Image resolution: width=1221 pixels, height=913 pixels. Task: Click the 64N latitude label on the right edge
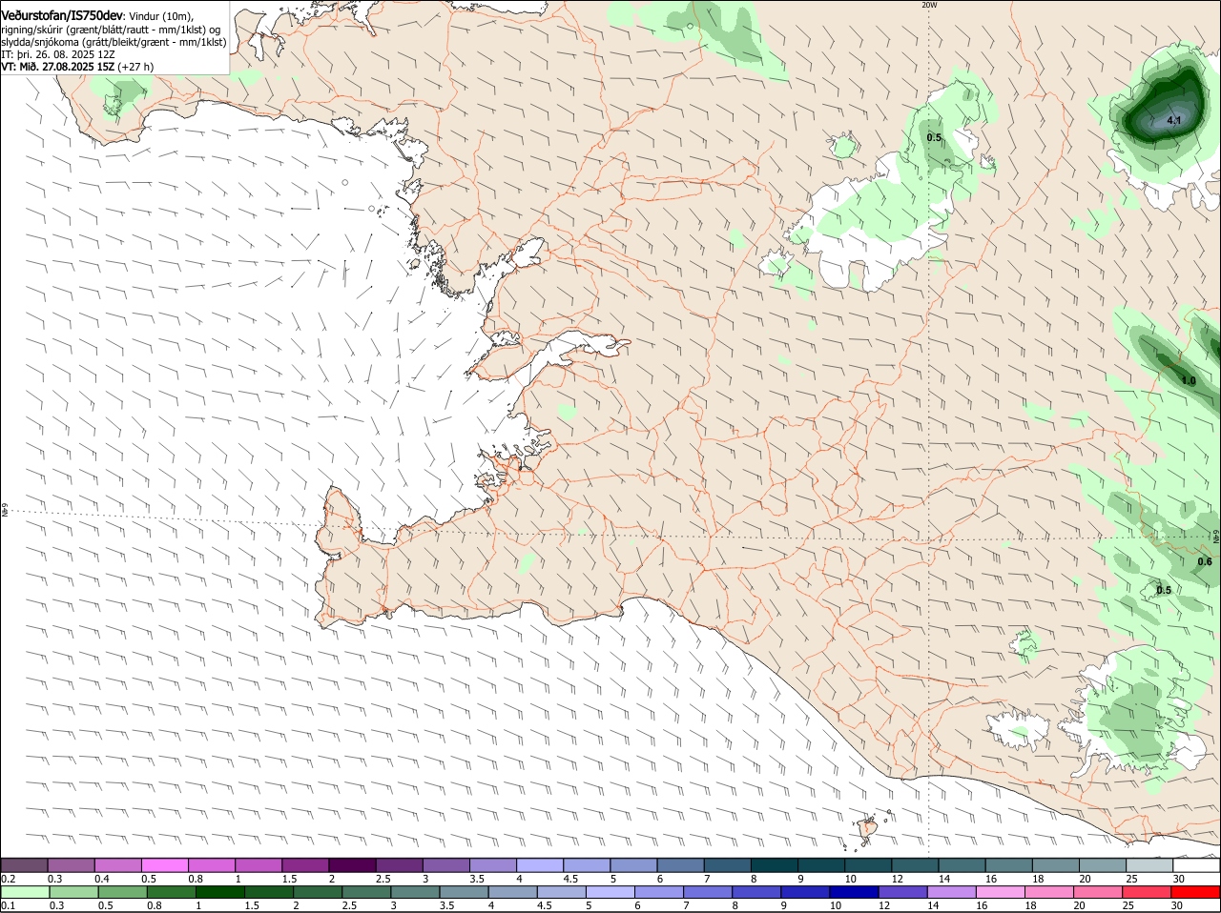click(1216, 537)
